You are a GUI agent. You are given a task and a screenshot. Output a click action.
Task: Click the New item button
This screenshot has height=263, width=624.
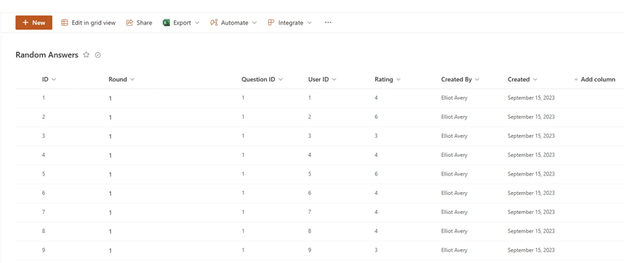[34, 23]
